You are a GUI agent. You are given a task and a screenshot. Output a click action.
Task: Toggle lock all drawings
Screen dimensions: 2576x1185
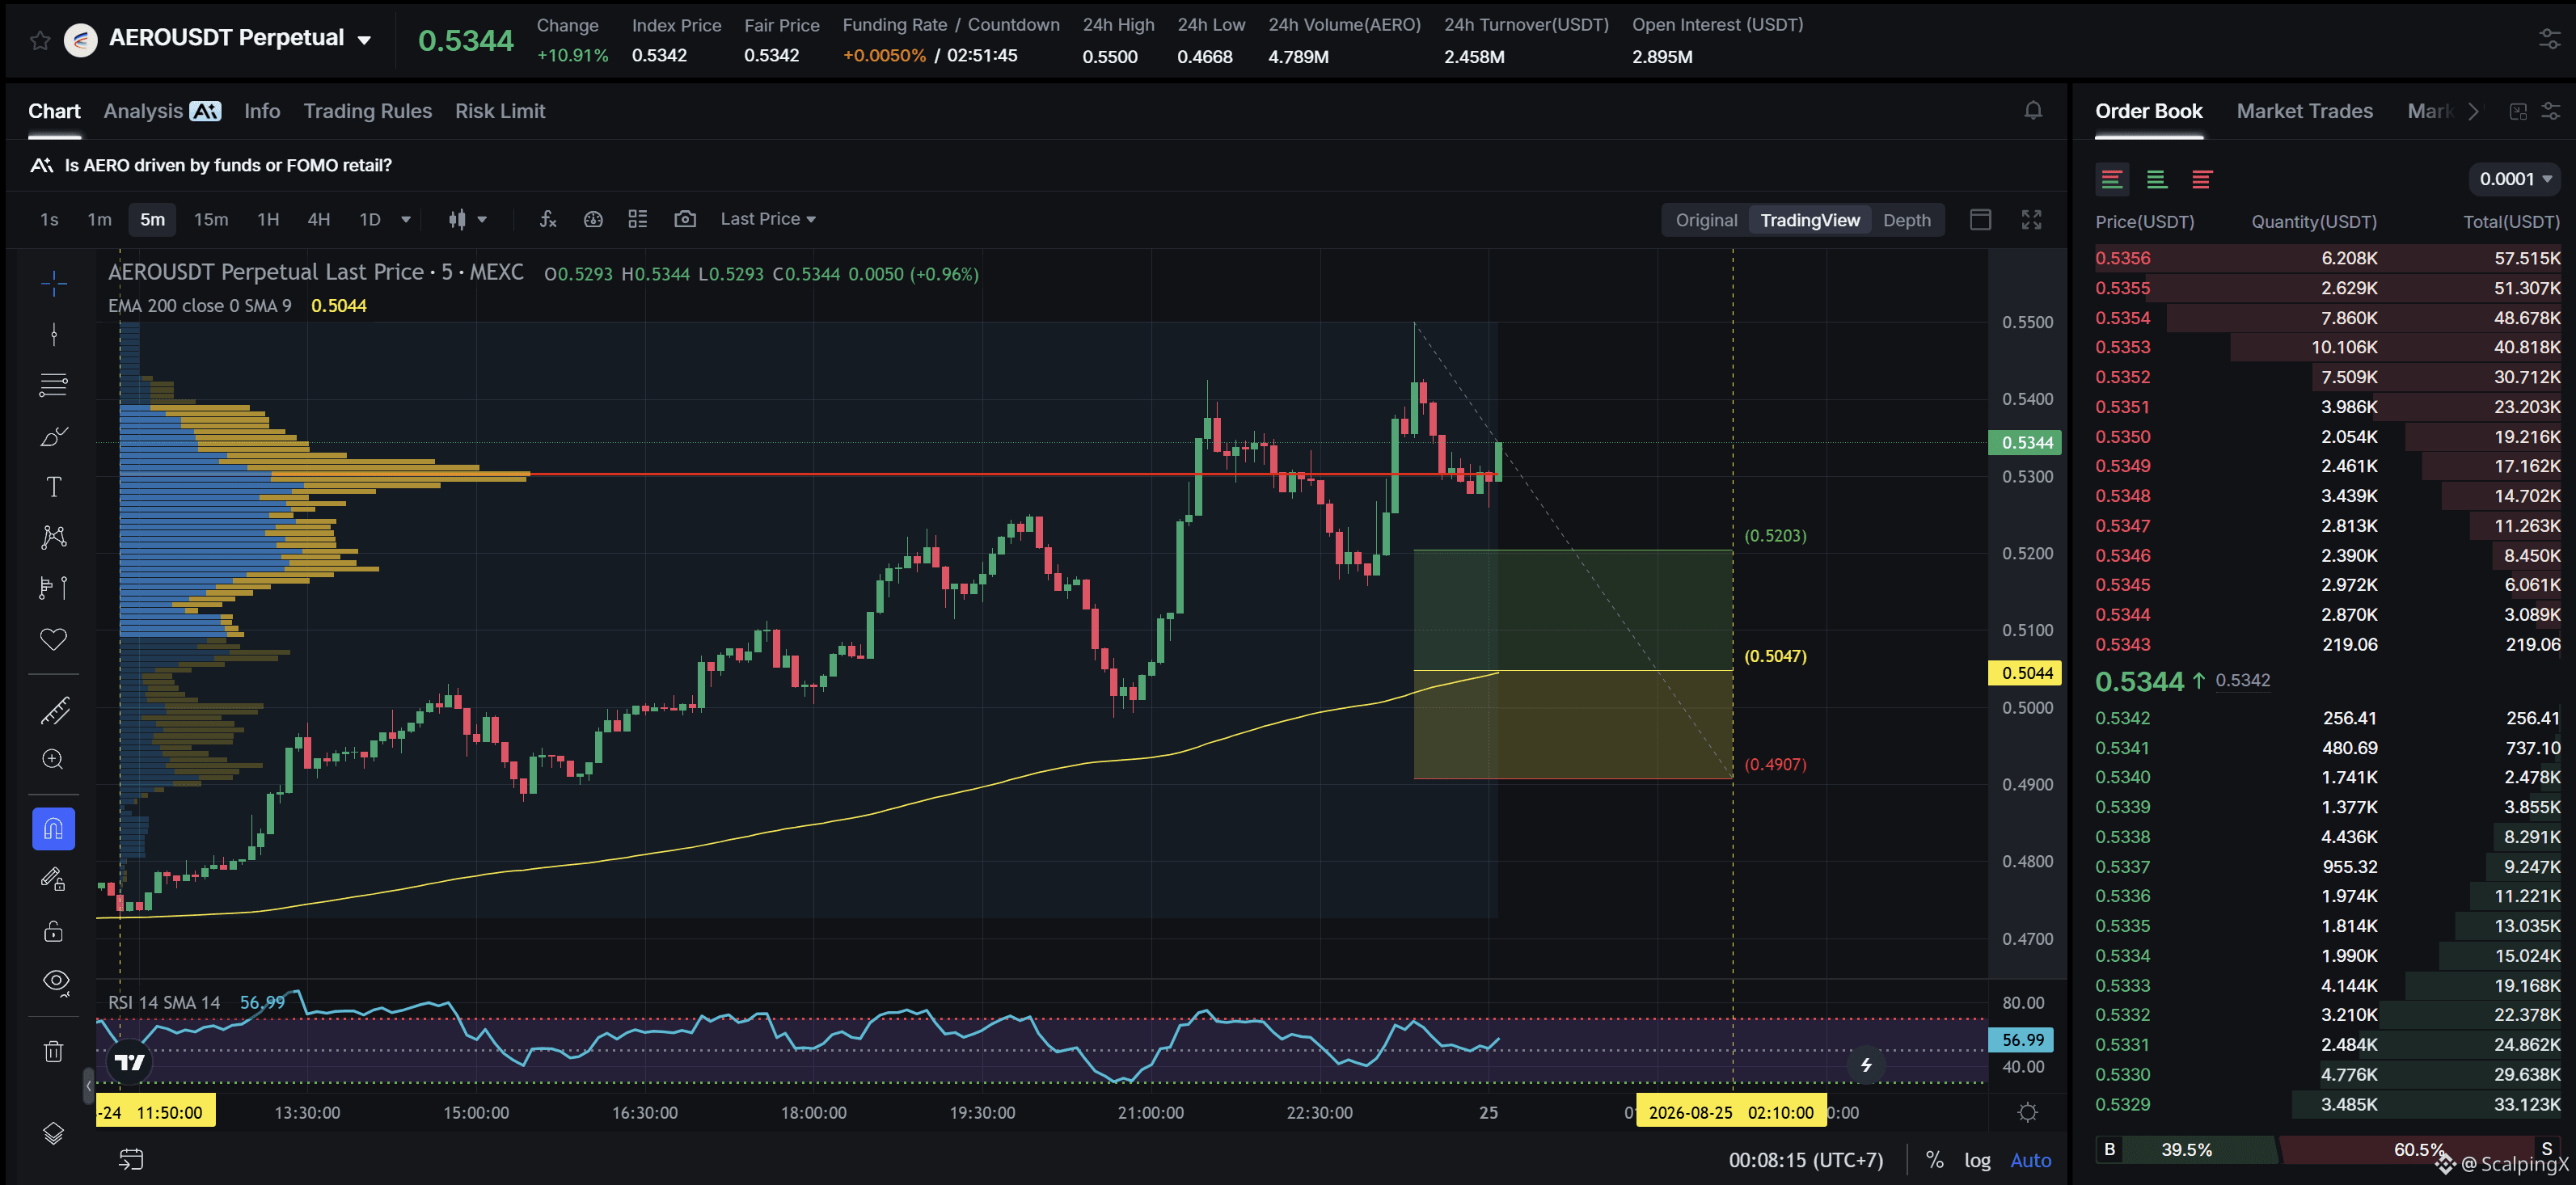54,931
